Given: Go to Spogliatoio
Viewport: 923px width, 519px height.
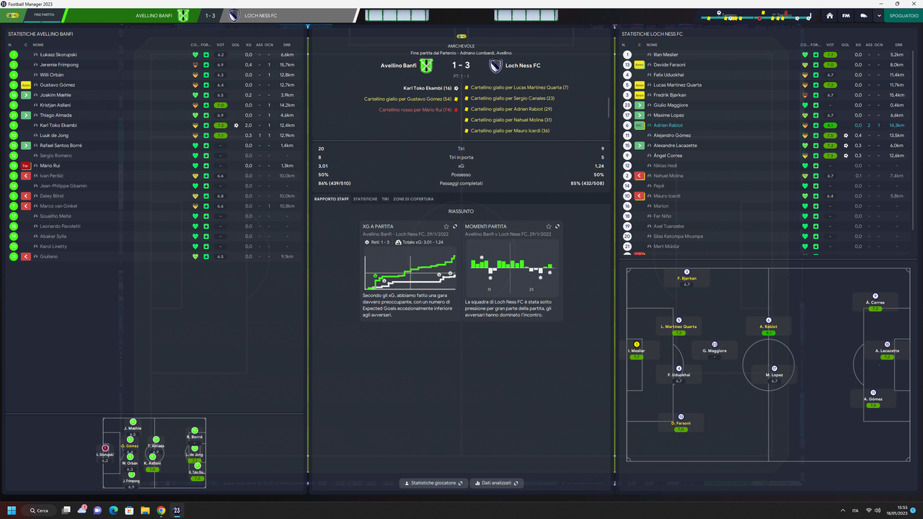Looking at the screenshot, I should [x=903, y=15].
